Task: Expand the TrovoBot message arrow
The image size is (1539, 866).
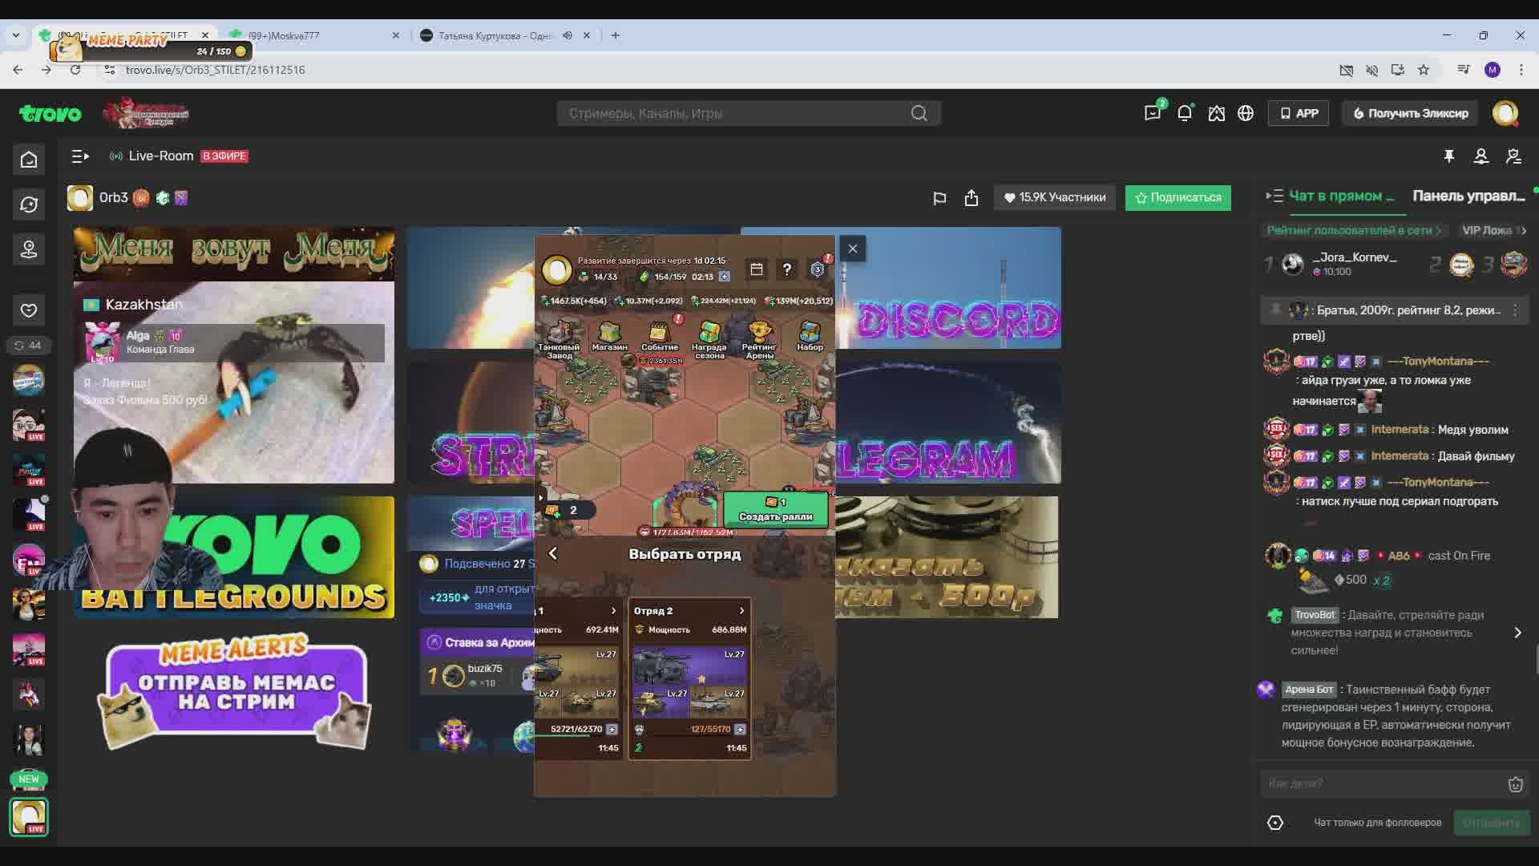Action: [x=1517, y=633]
